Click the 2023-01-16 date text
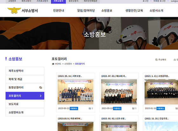This screenshot has width=178, height=131. [151, 108]
